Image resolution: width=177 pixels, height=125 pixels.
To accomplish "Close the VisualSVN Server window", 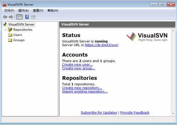I will click(171, 5).
